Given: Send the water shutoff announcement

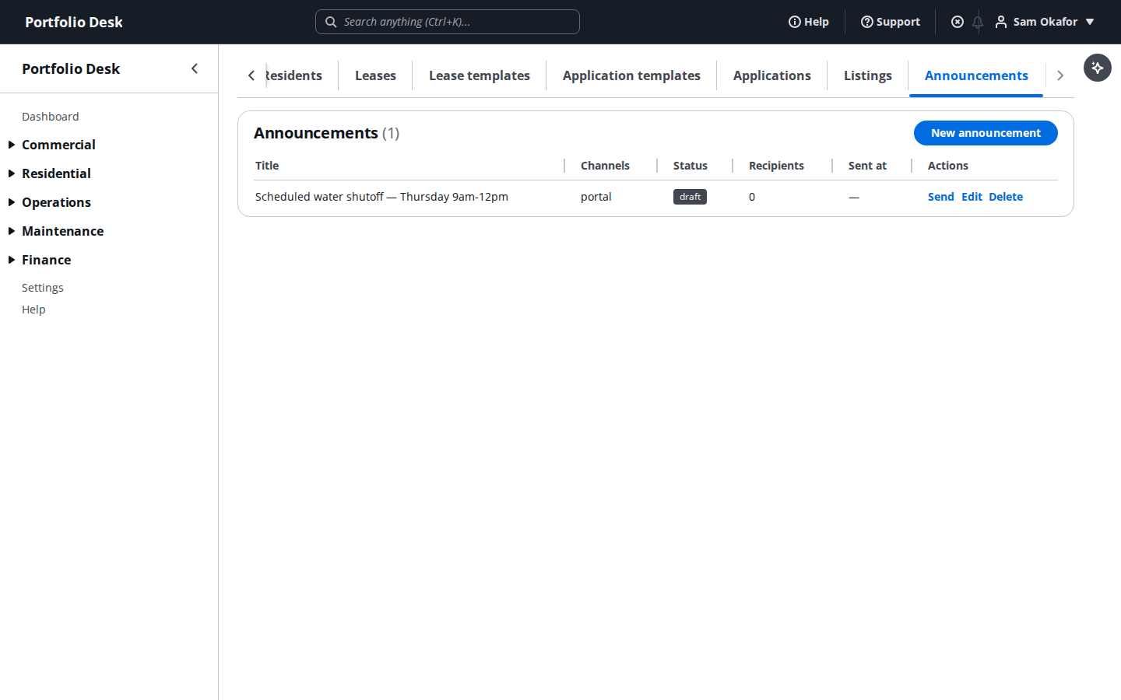Looking at the screenshot, I should point(940,197).
